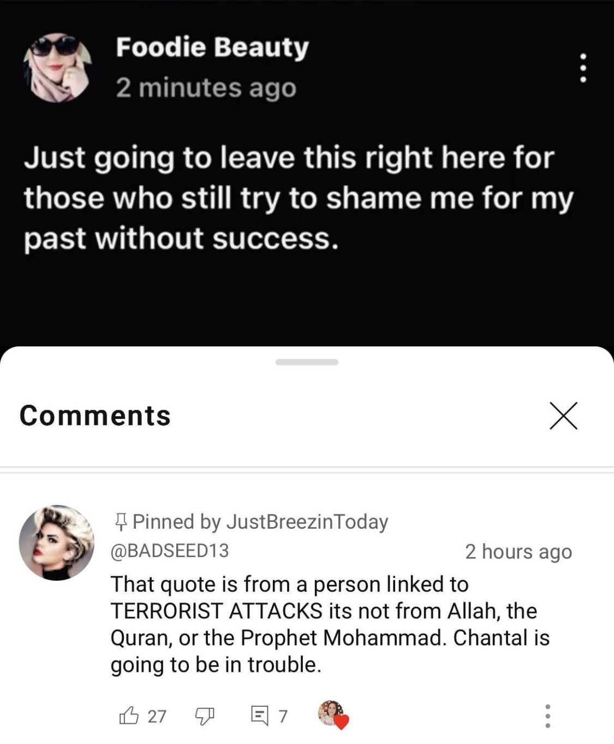Tap the Comments header title

pyautogui.click(x=95, y=416)
